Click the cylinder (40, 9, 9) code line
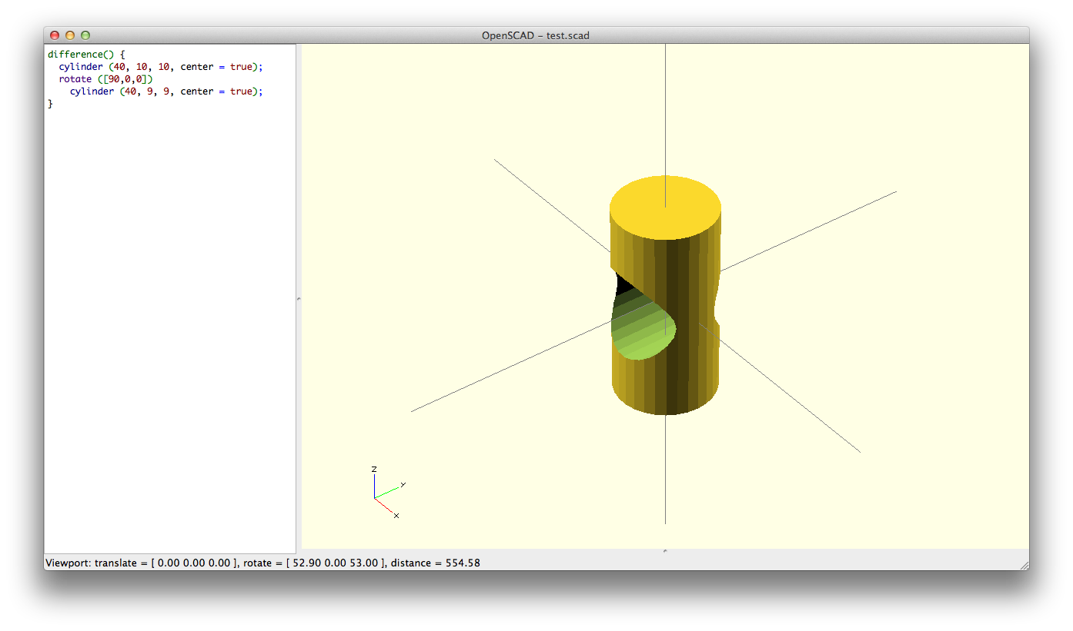This screenshot has width=1073, height=631. tap(165, 91)
